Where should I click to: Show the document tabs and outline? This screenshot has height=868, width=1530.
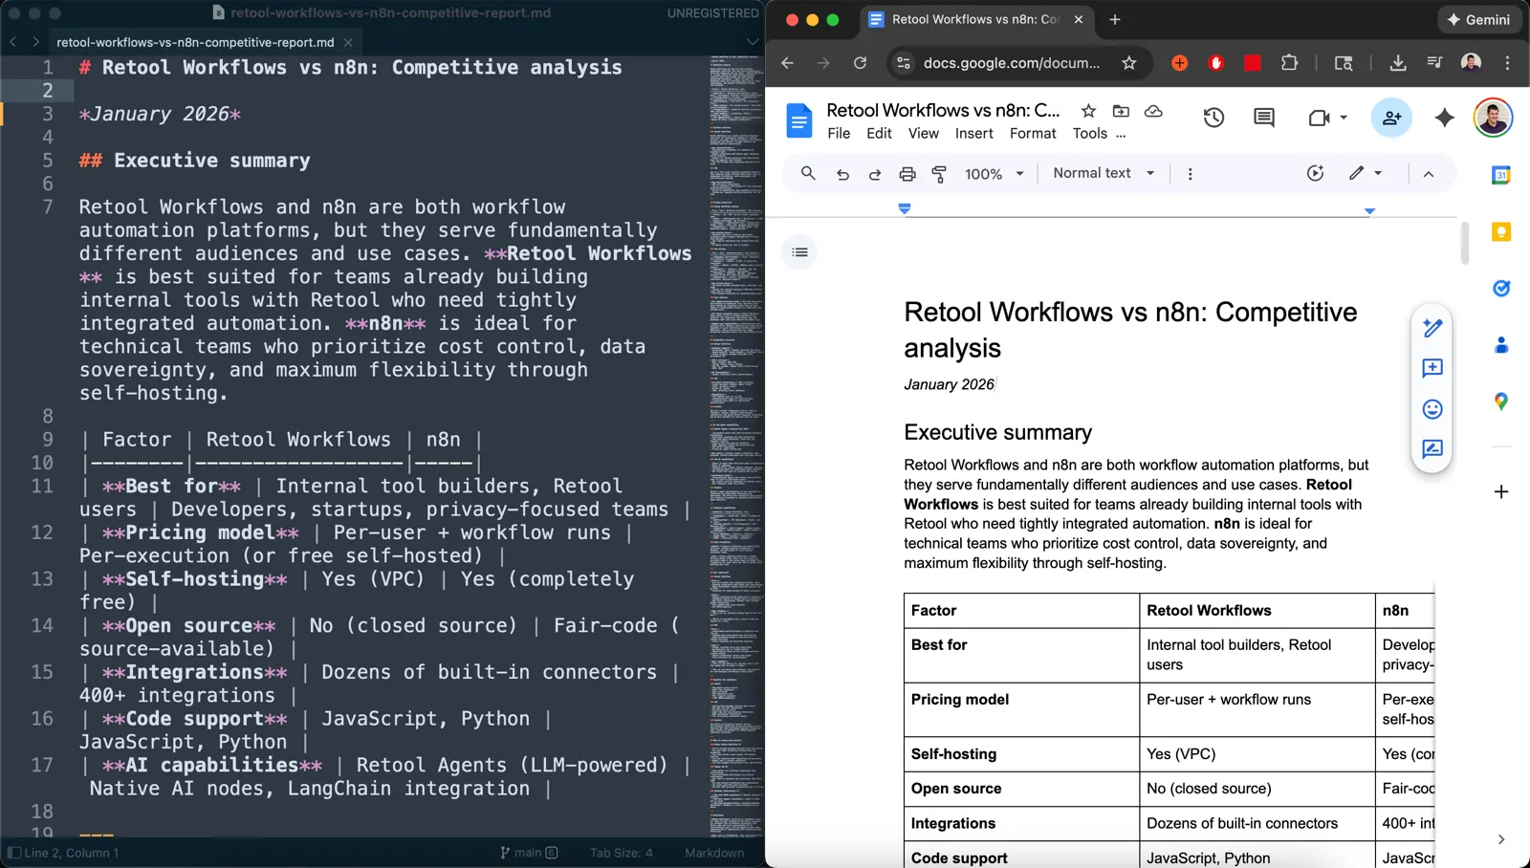tap(799, 252)
